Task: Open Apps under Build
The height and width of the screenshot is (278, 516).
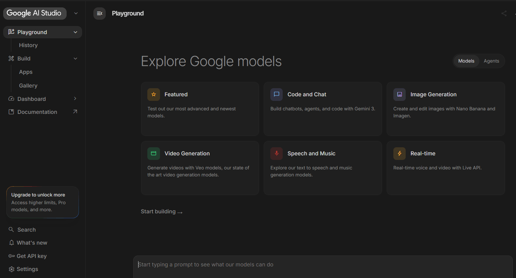Action: click(x=26, y=72)
